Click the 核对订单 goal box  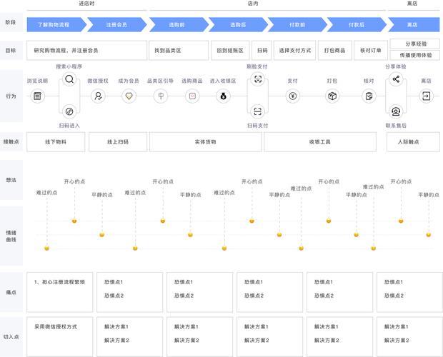[371, 51]
